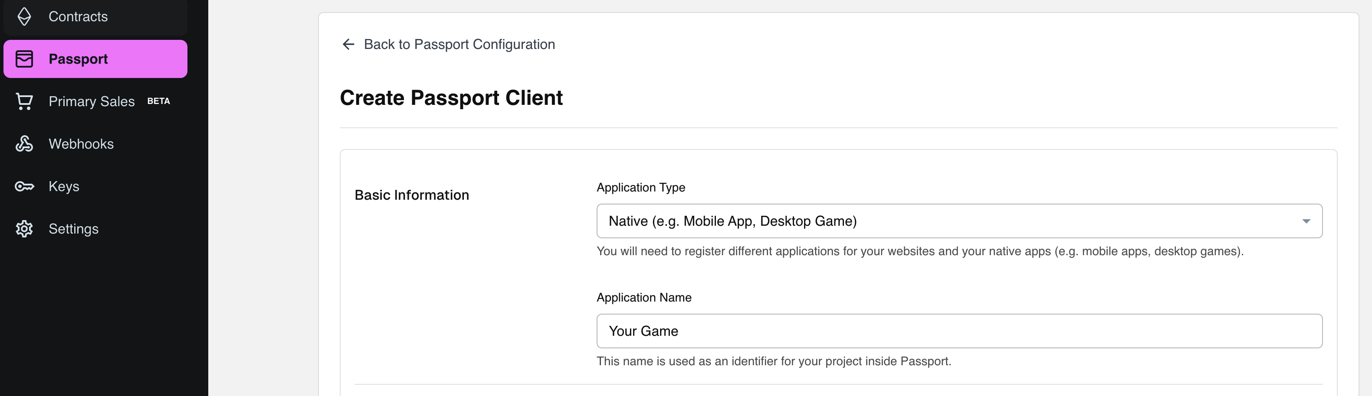Click the back arrow icon
The height and width of the screenshot is (396, 1372).
[348, 44]
